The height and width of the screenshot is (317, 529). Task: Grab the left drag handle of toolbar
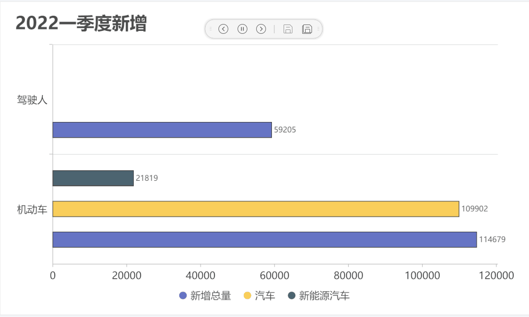tap(211, 29)
